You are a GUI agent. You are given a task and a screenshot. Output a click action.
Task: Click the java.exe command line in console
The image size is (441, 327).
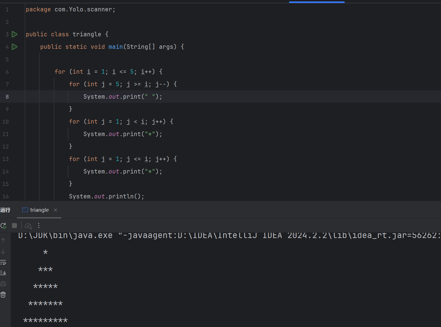(229, 236)
